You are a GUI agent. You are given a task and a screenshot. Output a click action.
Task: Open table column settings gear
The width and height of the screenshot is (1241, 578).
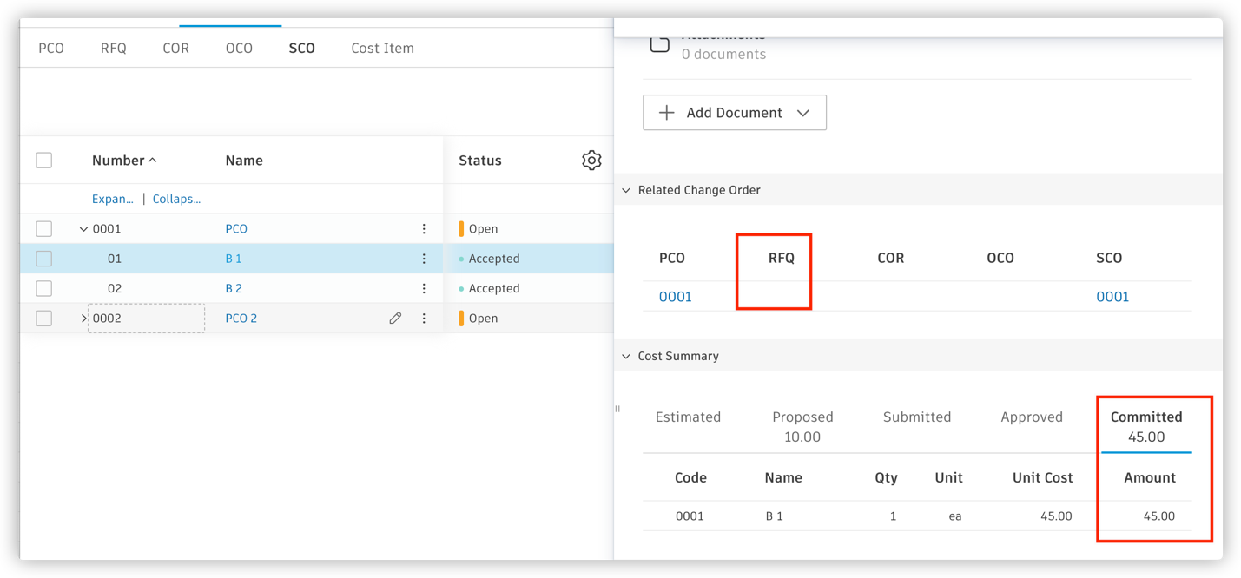tap(591, 161)
